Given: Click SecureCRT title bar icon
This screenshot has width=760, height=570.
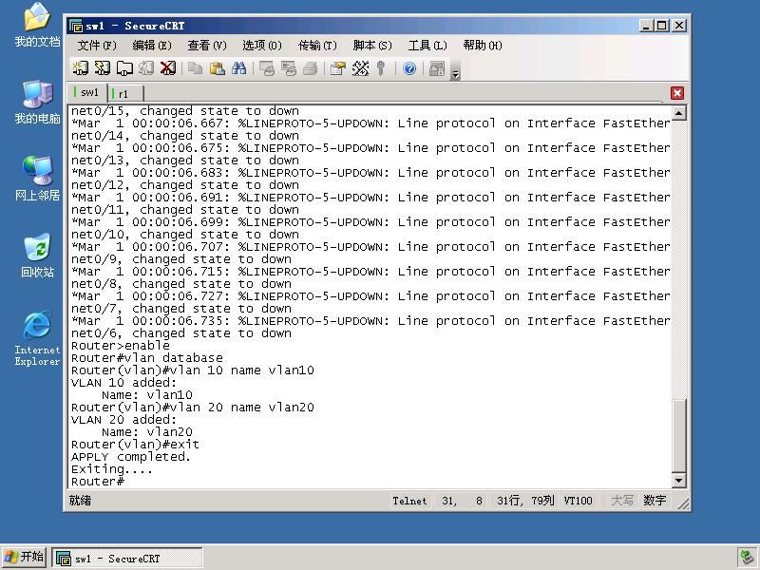Looking at the screenshot, I should tap(76, 26).
